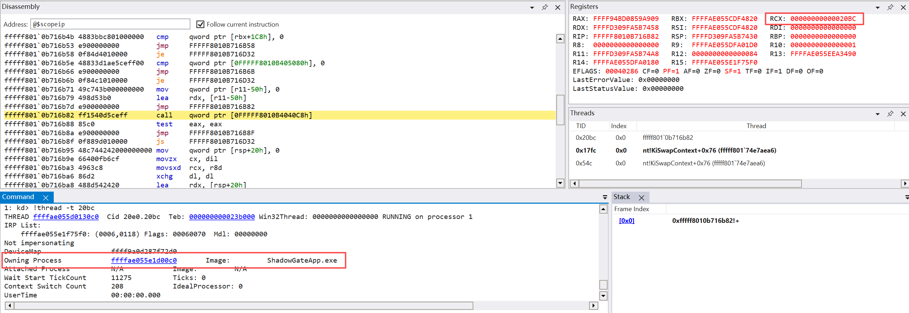The width and height of the screenshot is (909, 313).
Task: Click the TID column header in Threads
Action: [581, 126]
